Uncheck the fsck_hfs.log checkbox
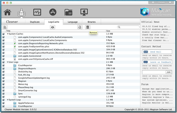 3,75
